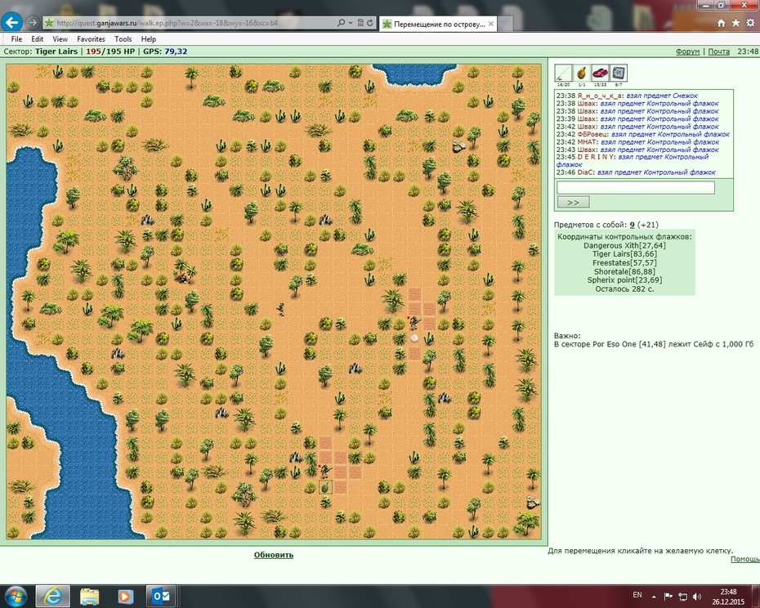Image resolution: width=760 pixels, height=608 pixels.
Task: Switch to the 'Перемещение по острову' tab
Action: 439,24
